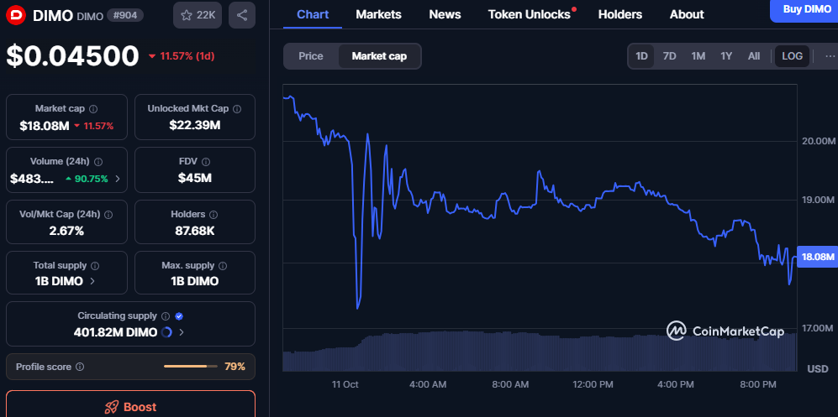838x417 pixels.
Task: Click verified badge beside Circulating supply
Action: (x=179, y=316)
